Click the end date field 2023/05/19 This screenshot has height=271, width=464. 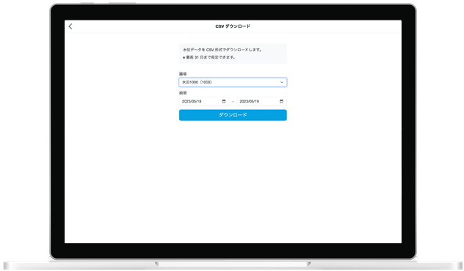(261, 101)
